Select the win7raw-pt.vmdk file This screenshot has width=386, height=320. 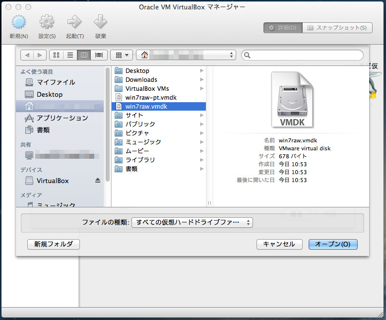point(159,98)
